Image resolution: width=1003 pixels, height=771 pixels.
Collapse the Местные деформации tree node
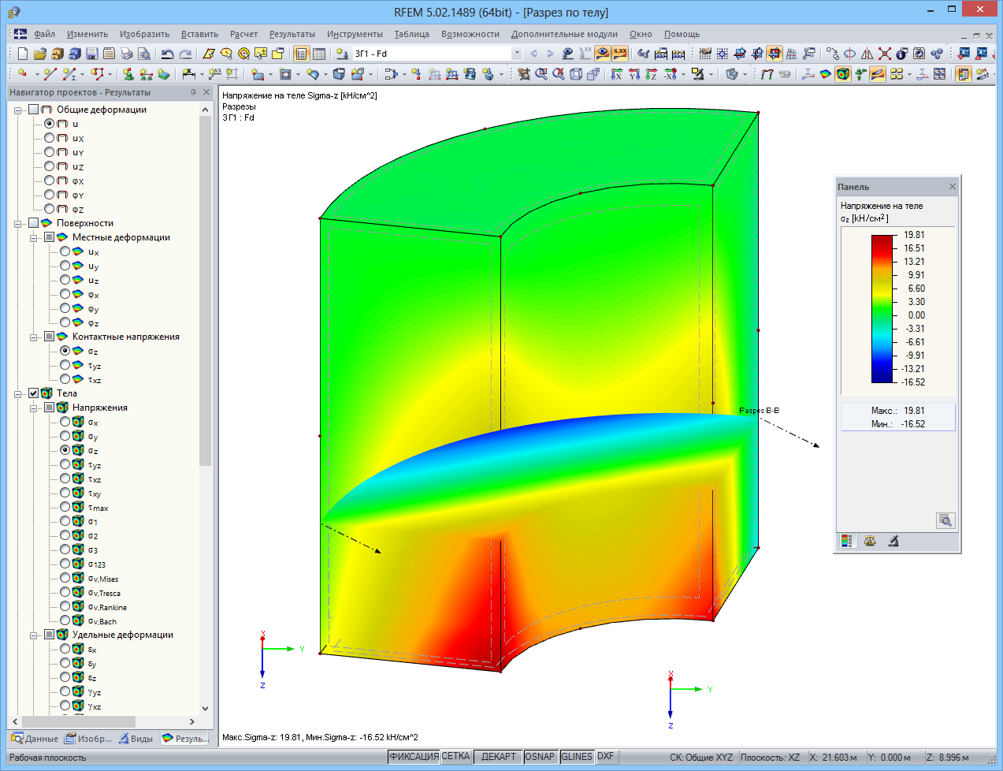(34, 238)
